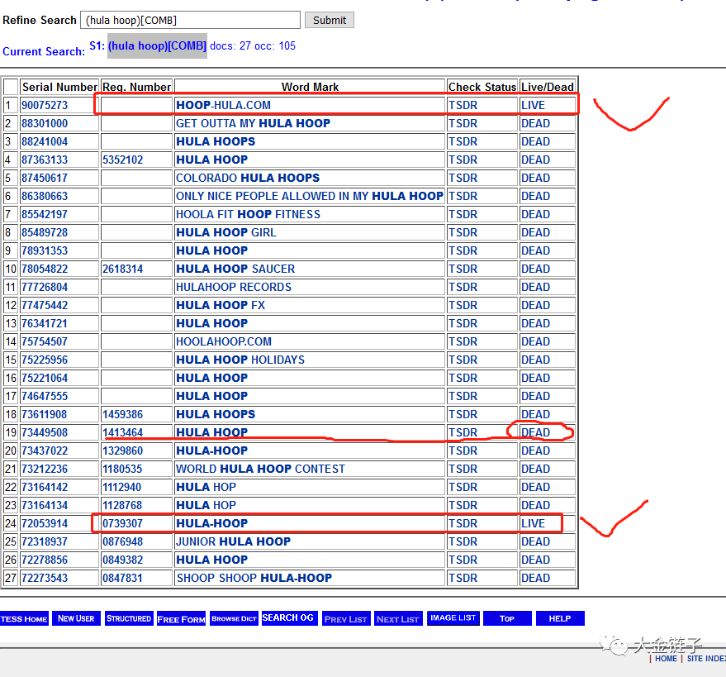726x677 pixels.
Task: Check TSDR status for serial 72053914
Action: 463,523
